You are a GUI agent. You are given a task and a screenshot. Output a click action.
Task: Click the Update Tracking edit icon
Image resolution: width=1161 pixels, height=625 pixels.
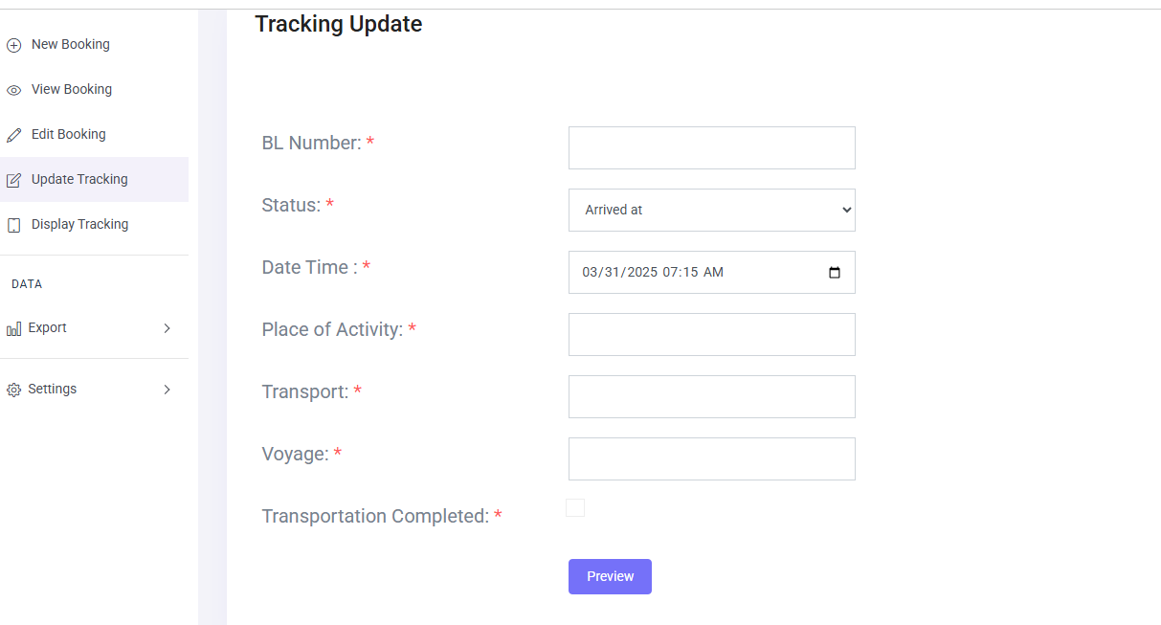tap(13, 180)
